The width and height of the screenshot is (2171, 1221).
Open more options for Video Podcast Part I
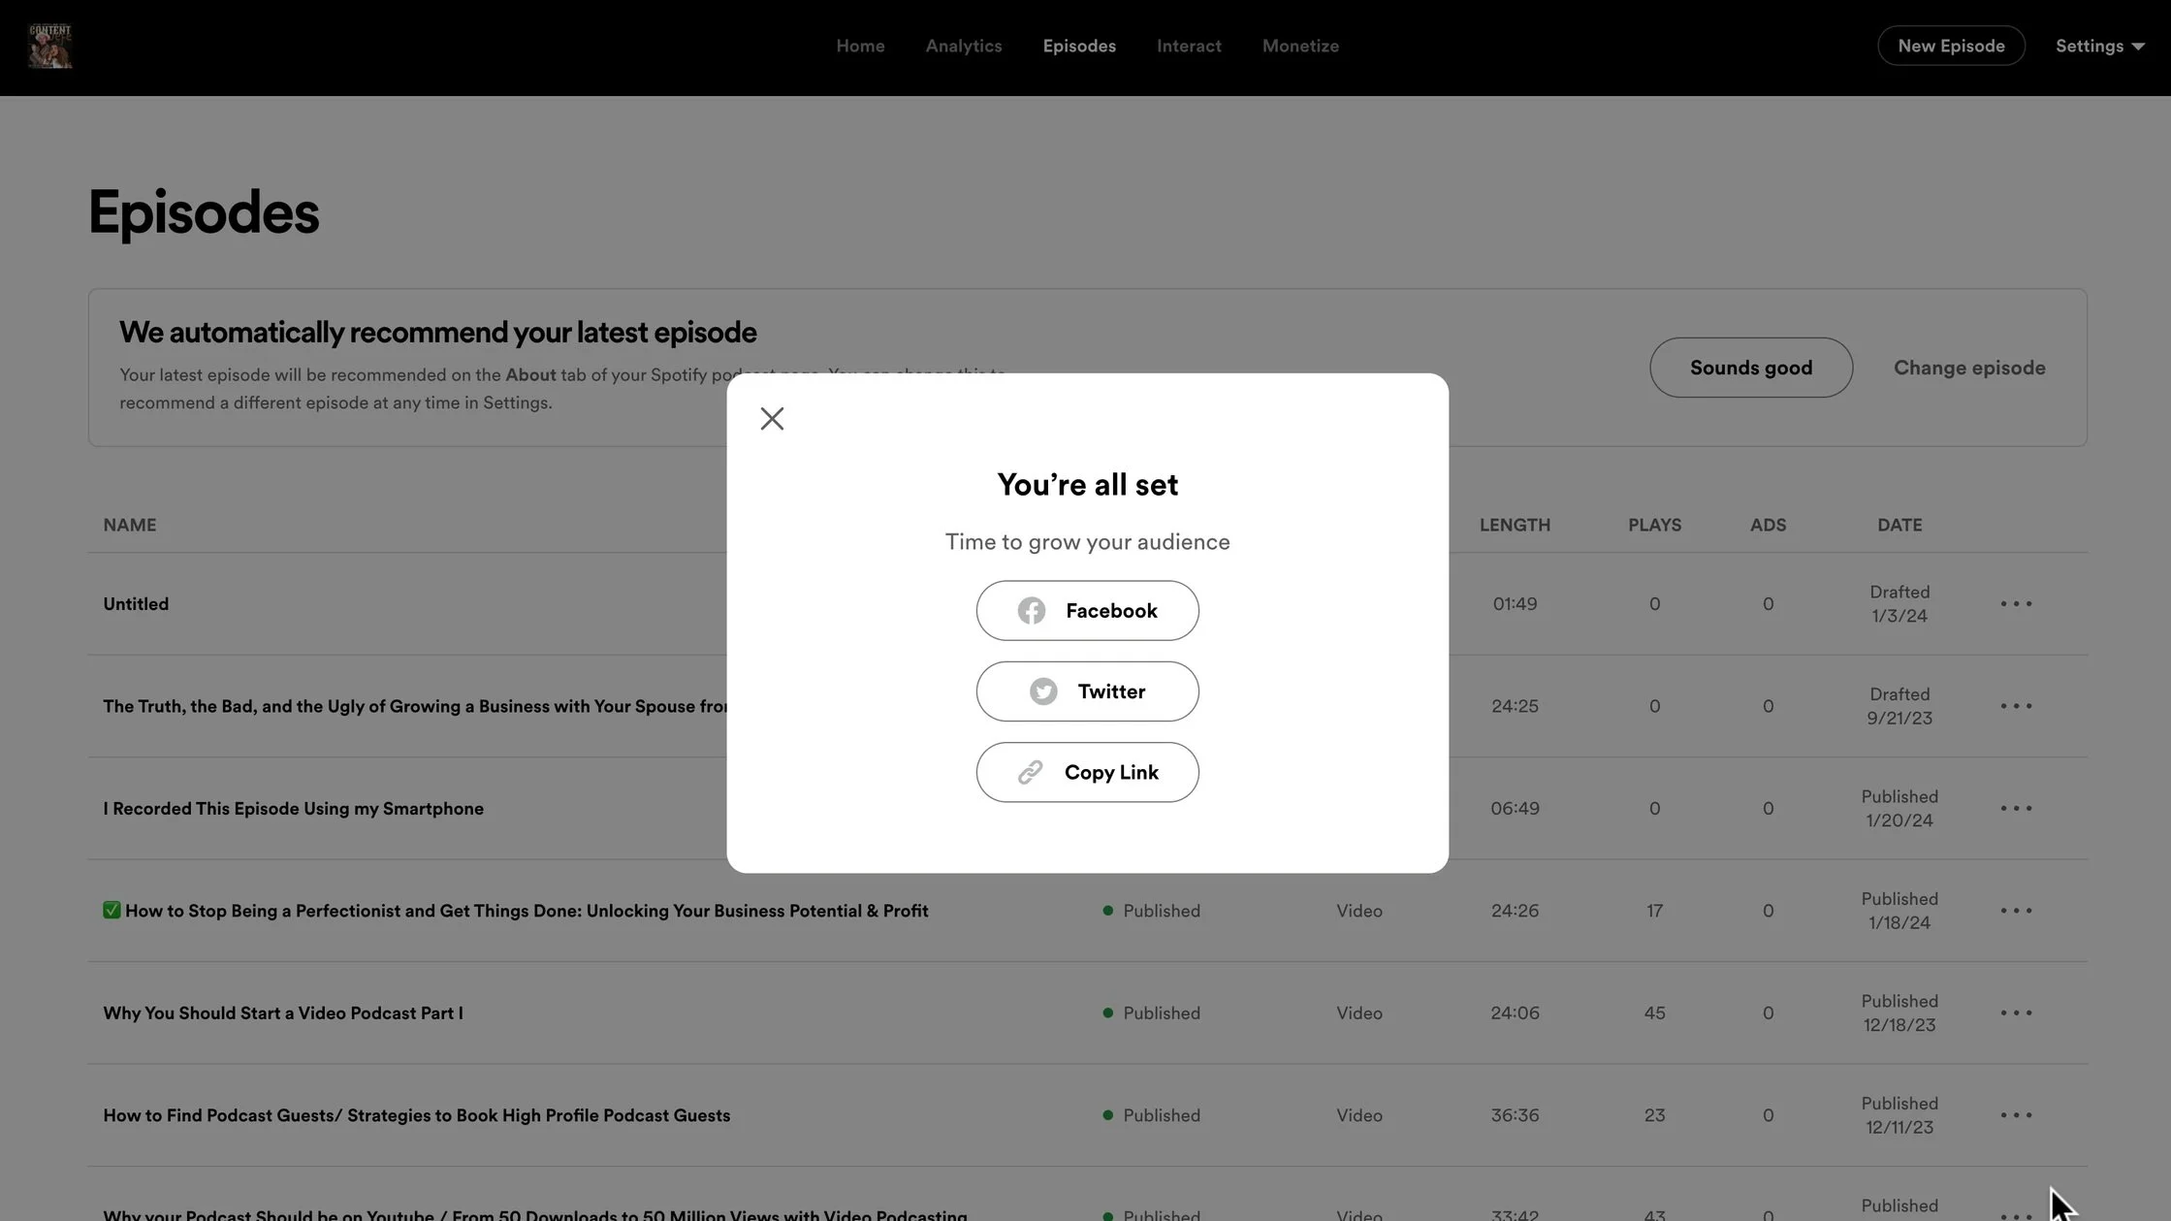(2016, 1012)
